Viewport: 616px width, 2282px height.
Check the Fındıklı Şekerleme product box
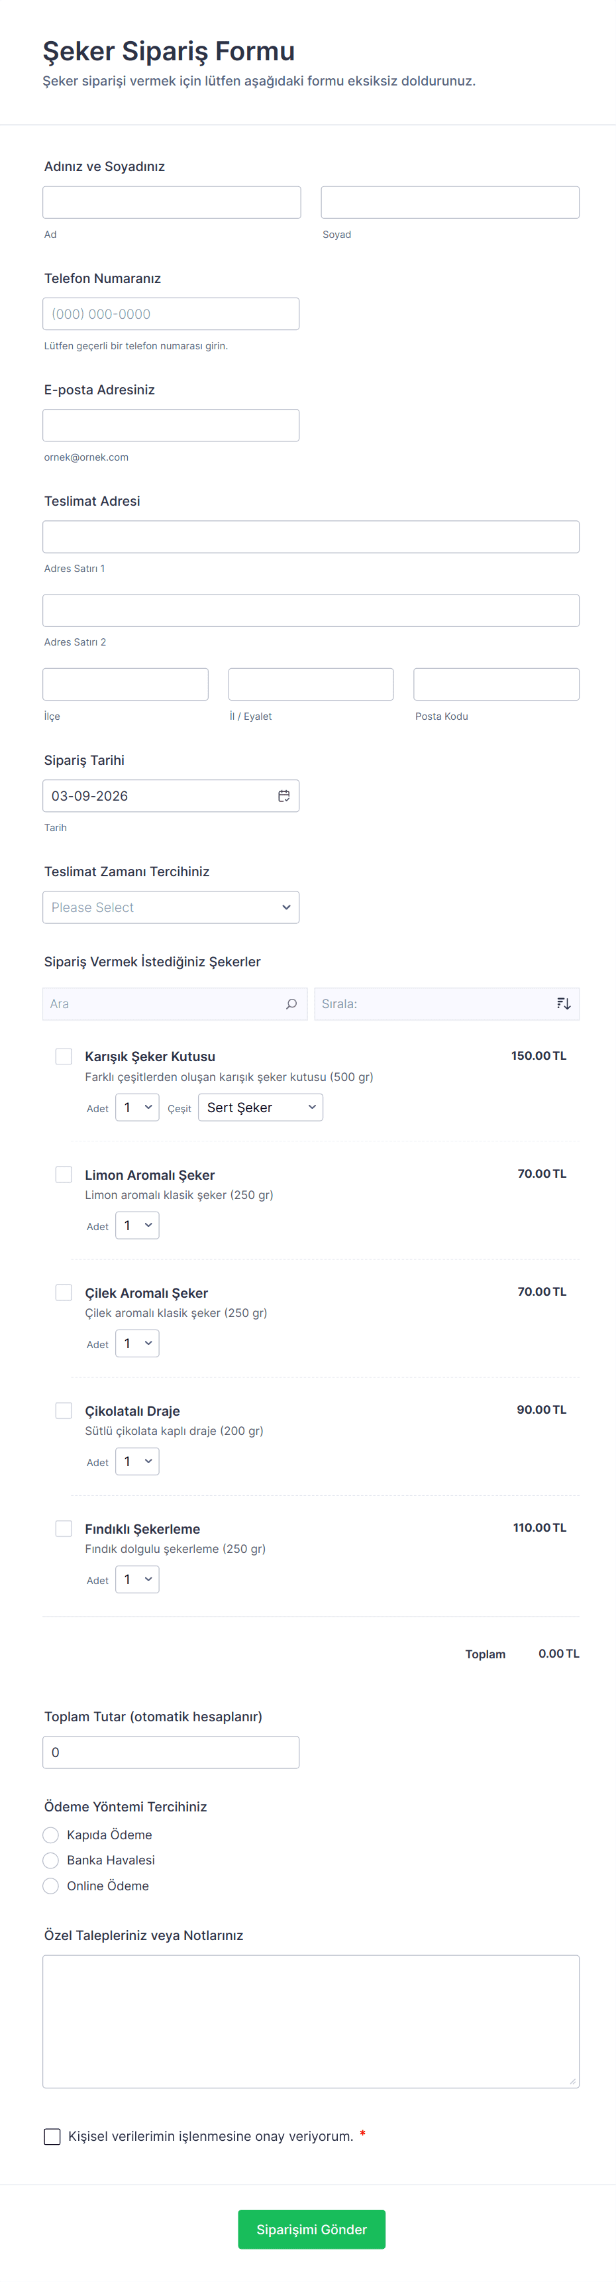(x=64, y=1528)
